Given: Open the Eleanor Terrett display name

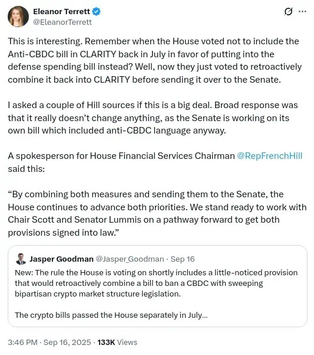Looking at the screenshot, I should tap(61, 11).
